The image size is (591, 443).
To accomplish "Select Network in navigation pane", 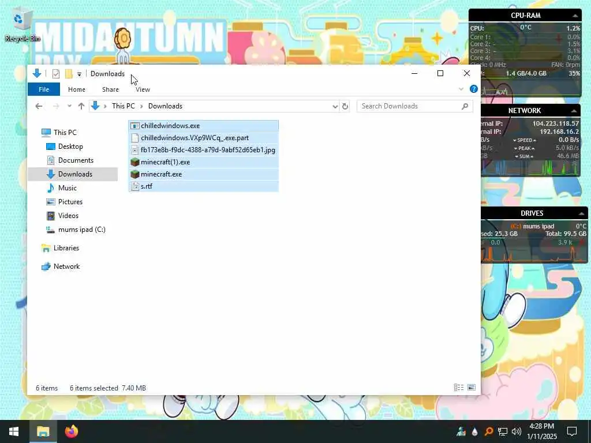I will pos(66,266).
